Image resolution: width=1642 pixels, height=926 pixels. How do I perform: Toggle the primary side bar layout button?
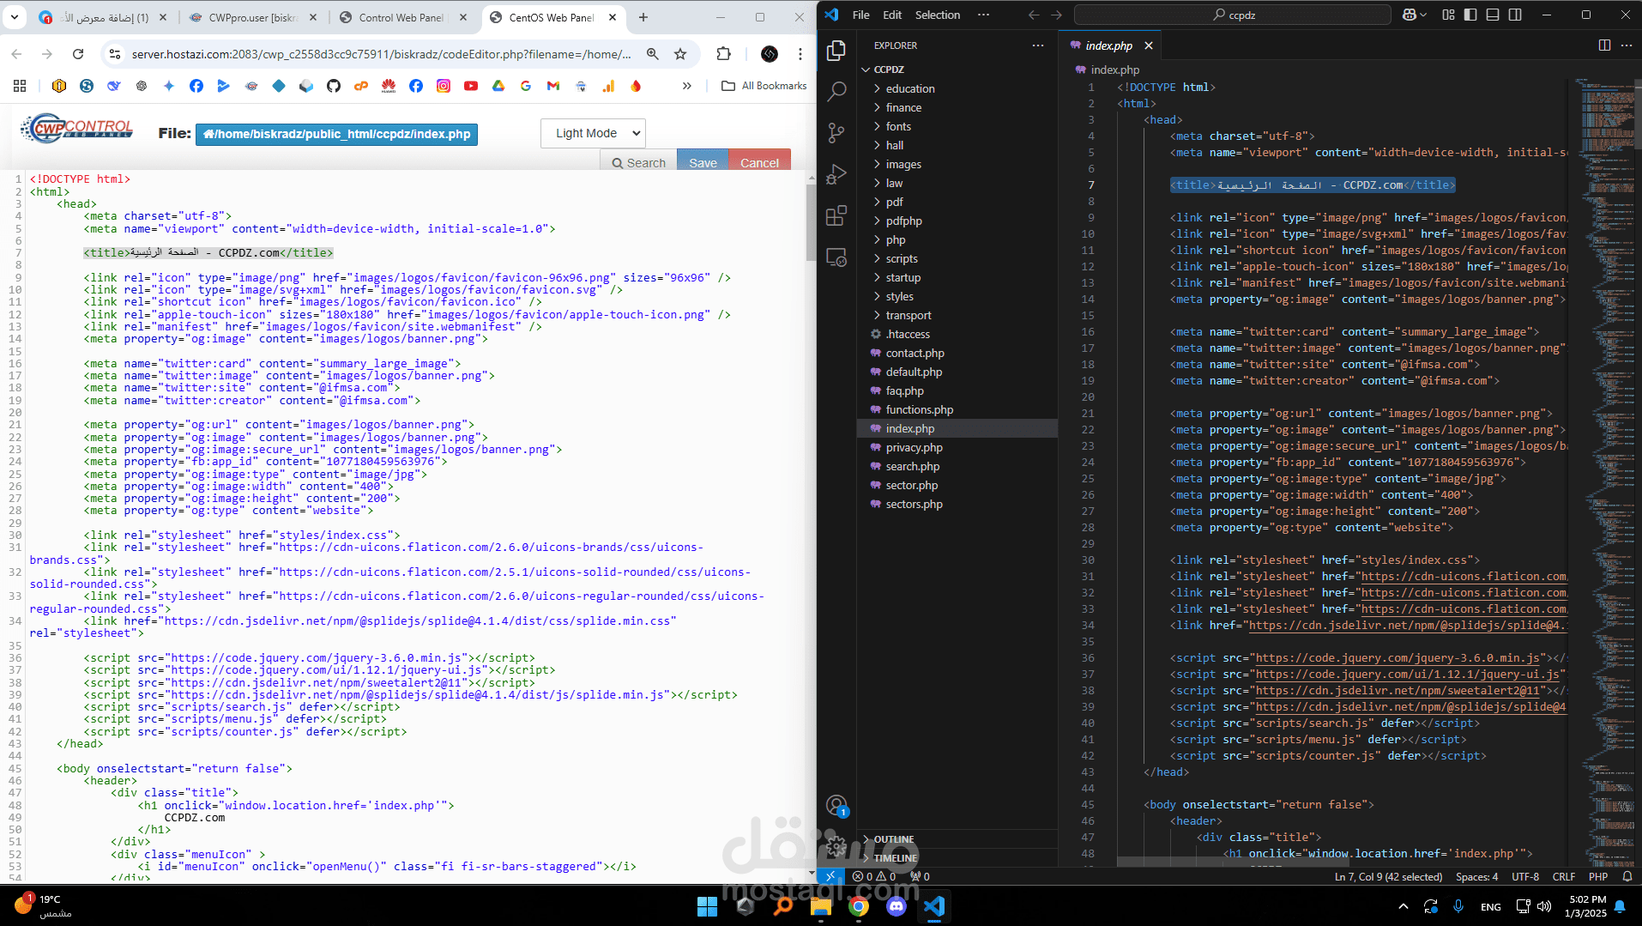coord(1470,15)
